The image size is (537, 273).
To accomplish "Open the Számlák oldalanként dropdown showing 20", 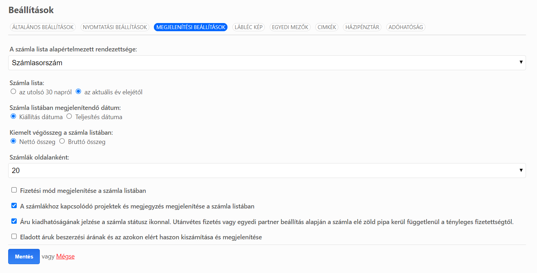I will 267,171.
